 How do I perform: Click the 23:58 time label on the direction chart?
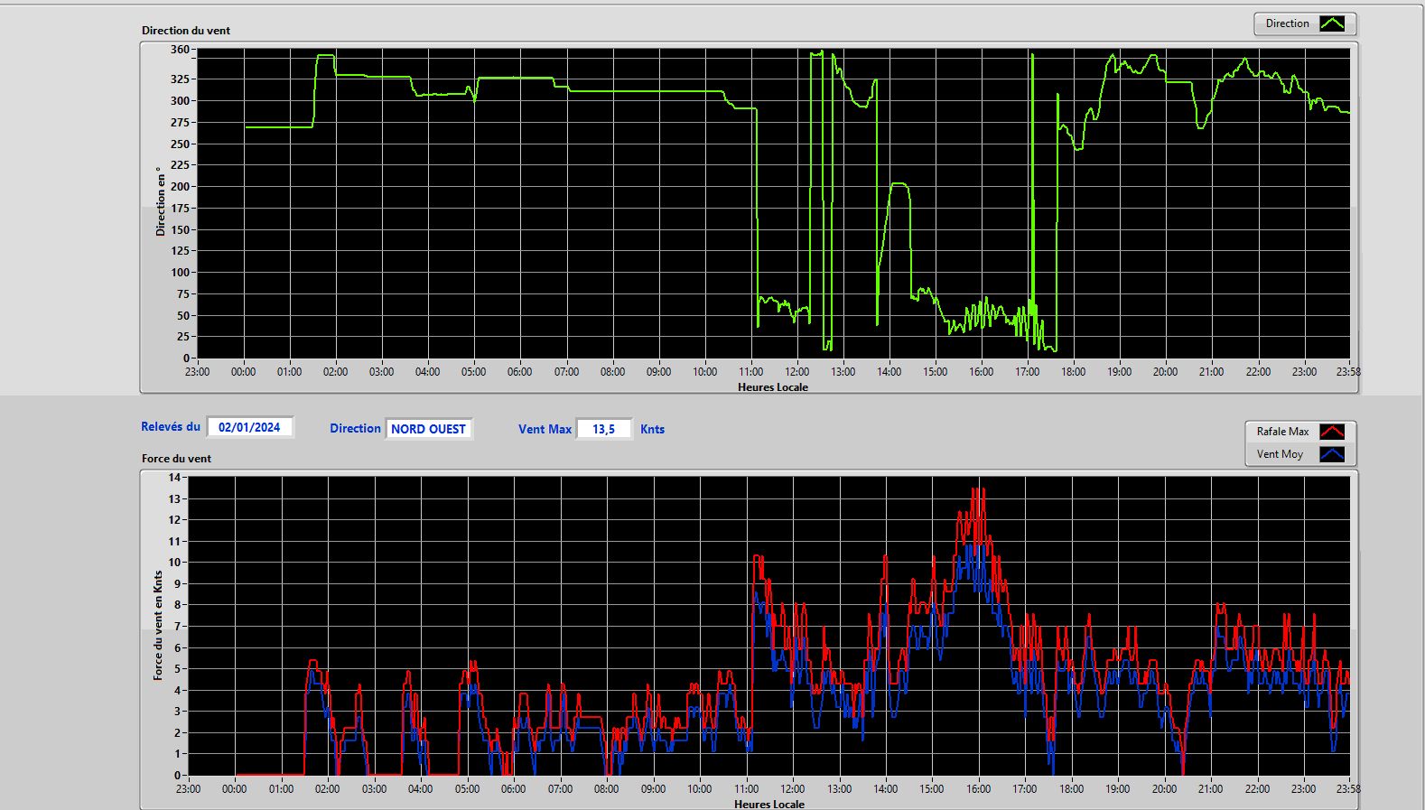tap(1348, 372)
